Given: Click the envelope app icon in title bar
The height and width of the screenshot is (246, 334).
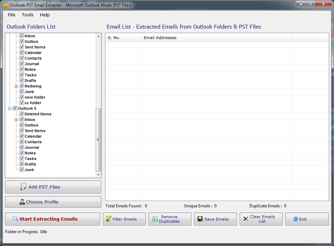Looking at the screenshot, I should click(x=6, y=5).
